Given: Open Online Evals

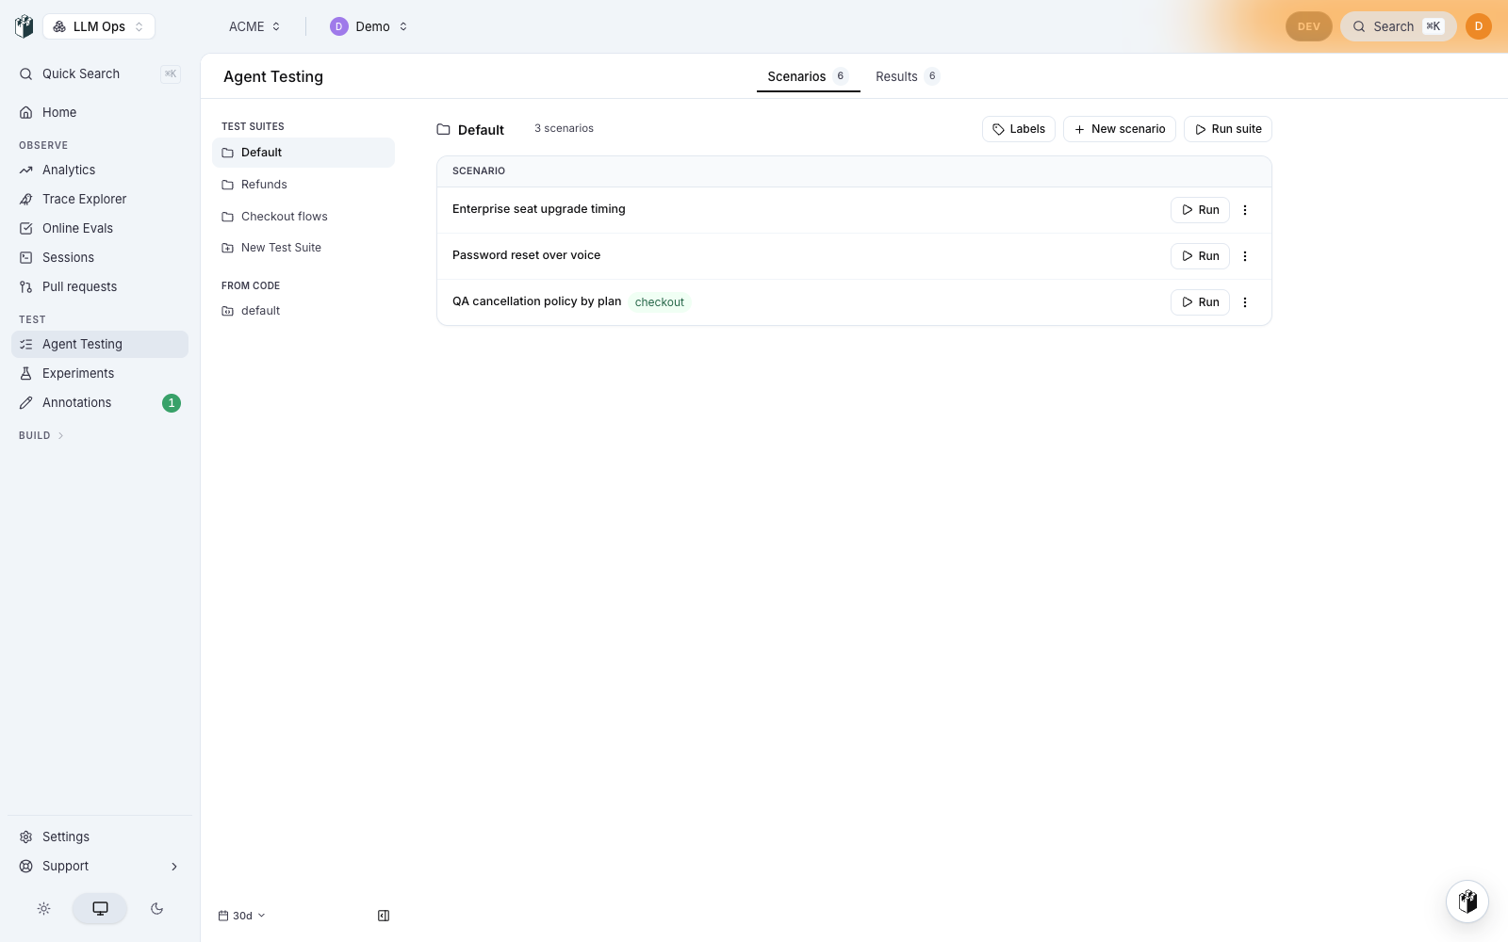Looking at the screenshot, I should click(100, 228).
